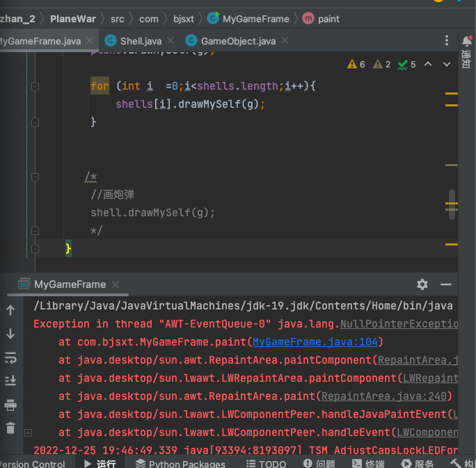Image resolution: width=476 pixels, height=468 pixels.
Task: Open the PlaneWar breadcrumb
Action: [x=73, y=19]
